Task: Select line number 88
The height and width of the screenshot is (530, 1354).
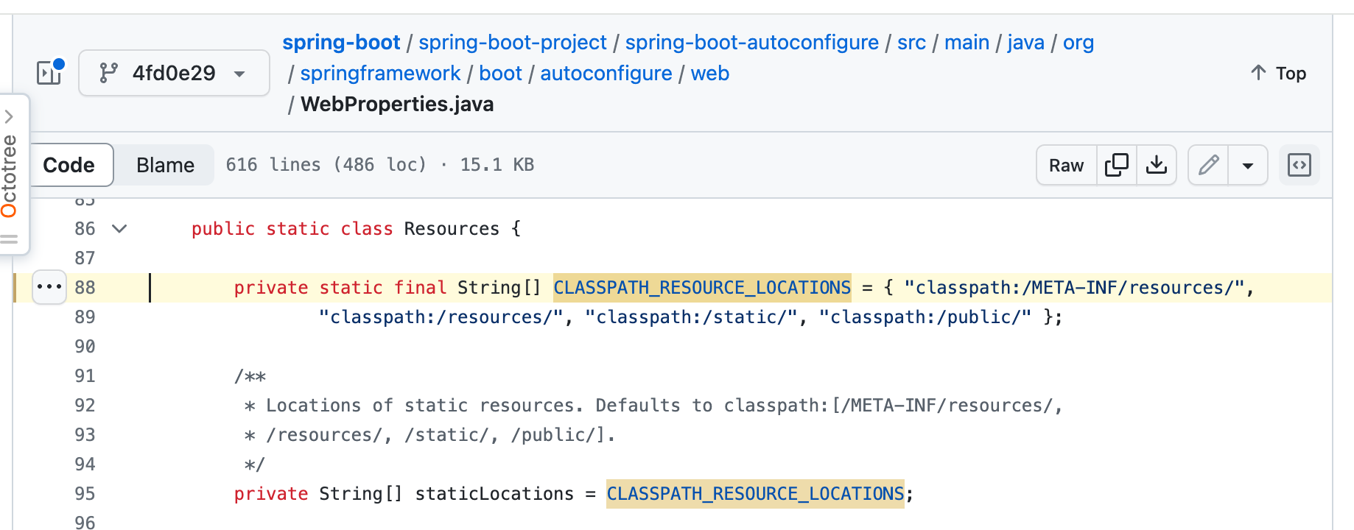Action: (85, 288)
